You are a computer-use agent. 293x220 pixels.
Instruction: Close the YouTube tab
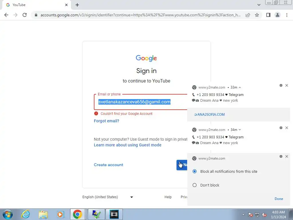click(66, 5)
